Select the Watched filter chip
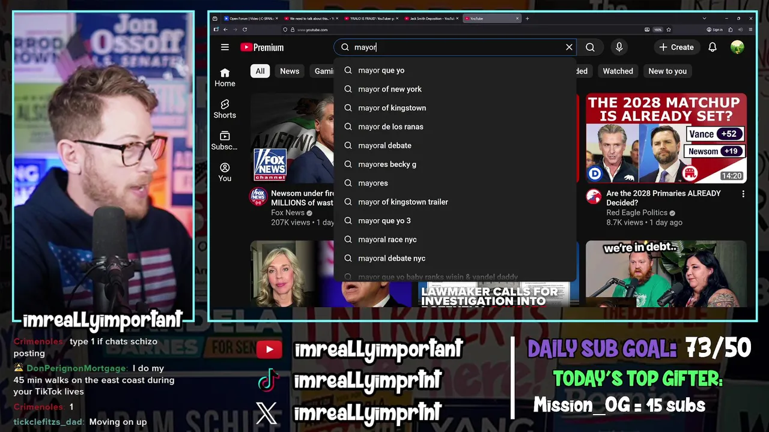The width and height of the screenshot is (769, 432). 618,71
